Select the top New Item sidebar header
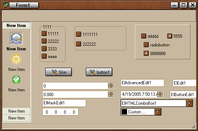This screenshot has width=198, height=131. click(x=16, y=26)
